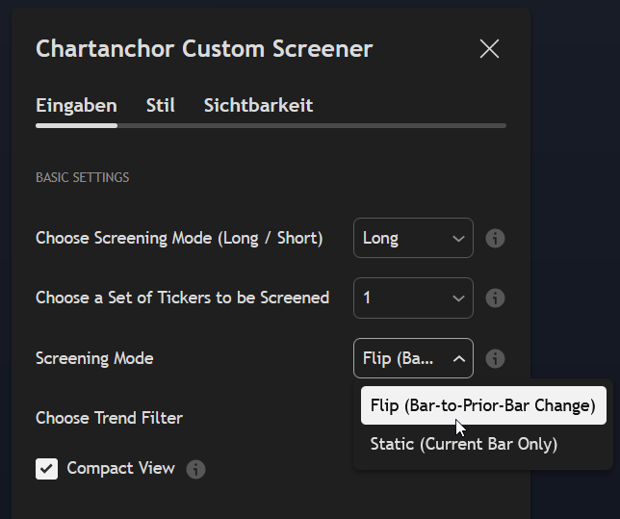Toggle the Compact View checkbox

[x=47, y=469]
